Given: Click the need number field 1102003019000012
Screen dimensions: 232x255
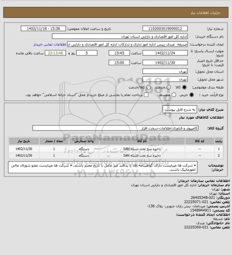Looking at the screenshot, I should pos(165,29).
